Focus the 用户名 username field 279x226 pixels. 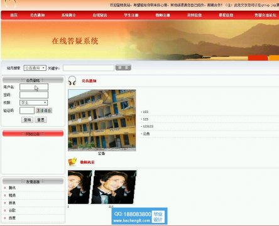pyautogui.click(x=34, y=87)
